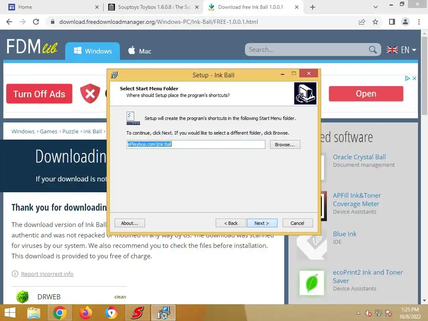Open the Games breadcrumb link
The width and height of the screenshot is (428, 321).
click(48, 131)
